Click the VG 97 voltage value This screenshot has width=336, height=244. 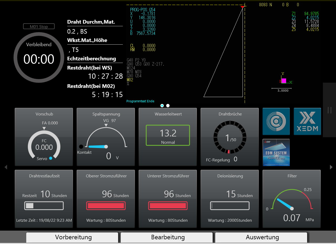coord(109,121)
